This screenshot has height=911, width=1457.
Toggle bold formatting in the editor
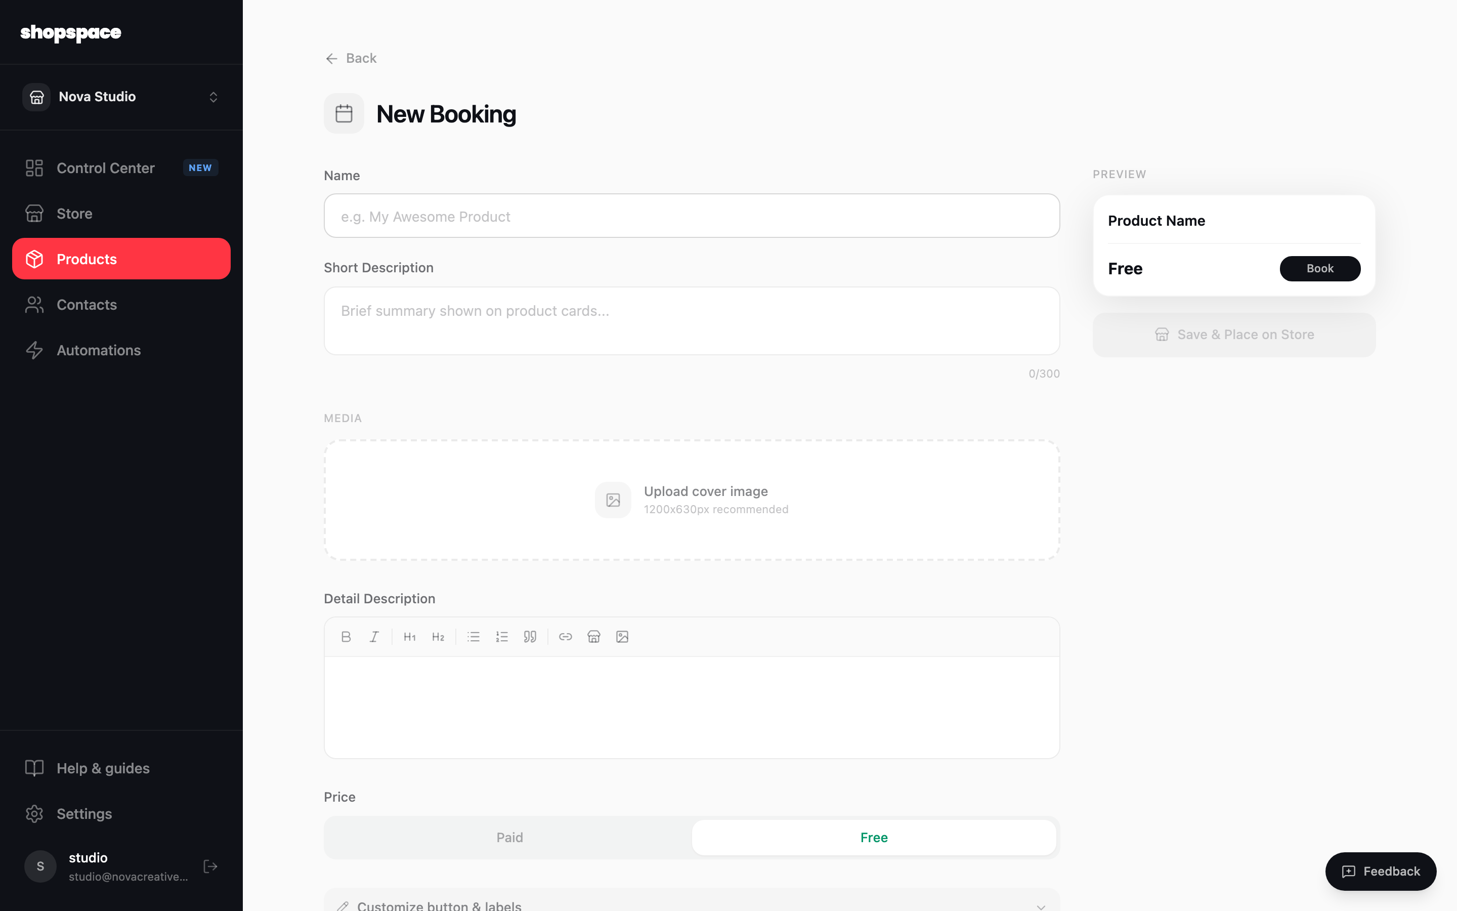coord(346,637)
